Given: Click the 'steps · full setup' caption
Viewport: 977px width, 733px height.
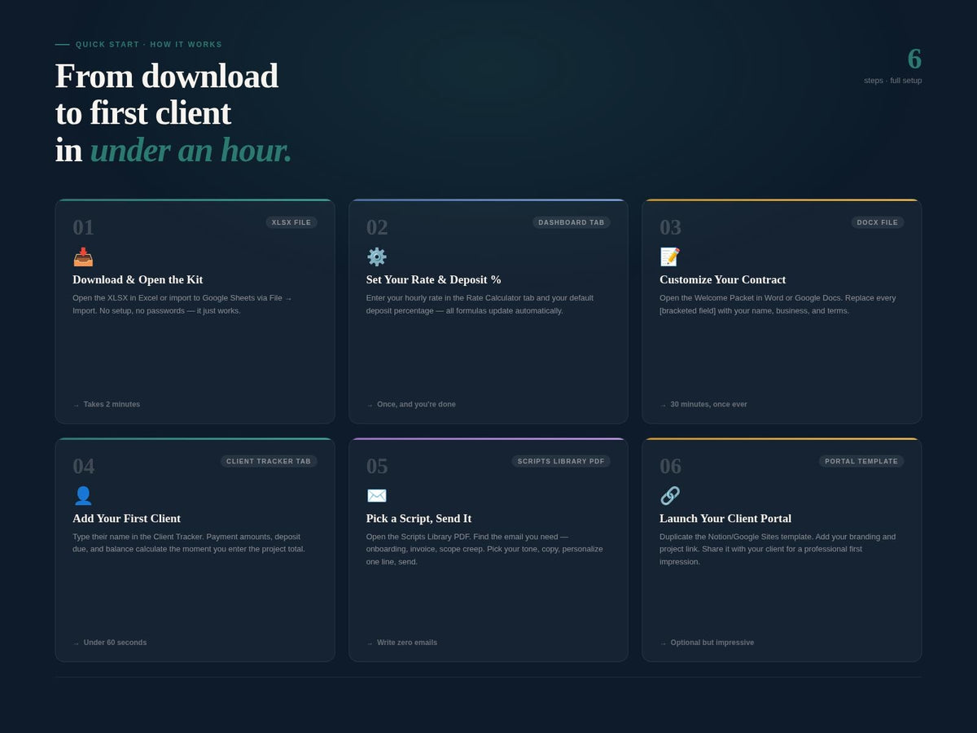Looking at the screenshot, I should pyautogui.click(x=893, y=81).
